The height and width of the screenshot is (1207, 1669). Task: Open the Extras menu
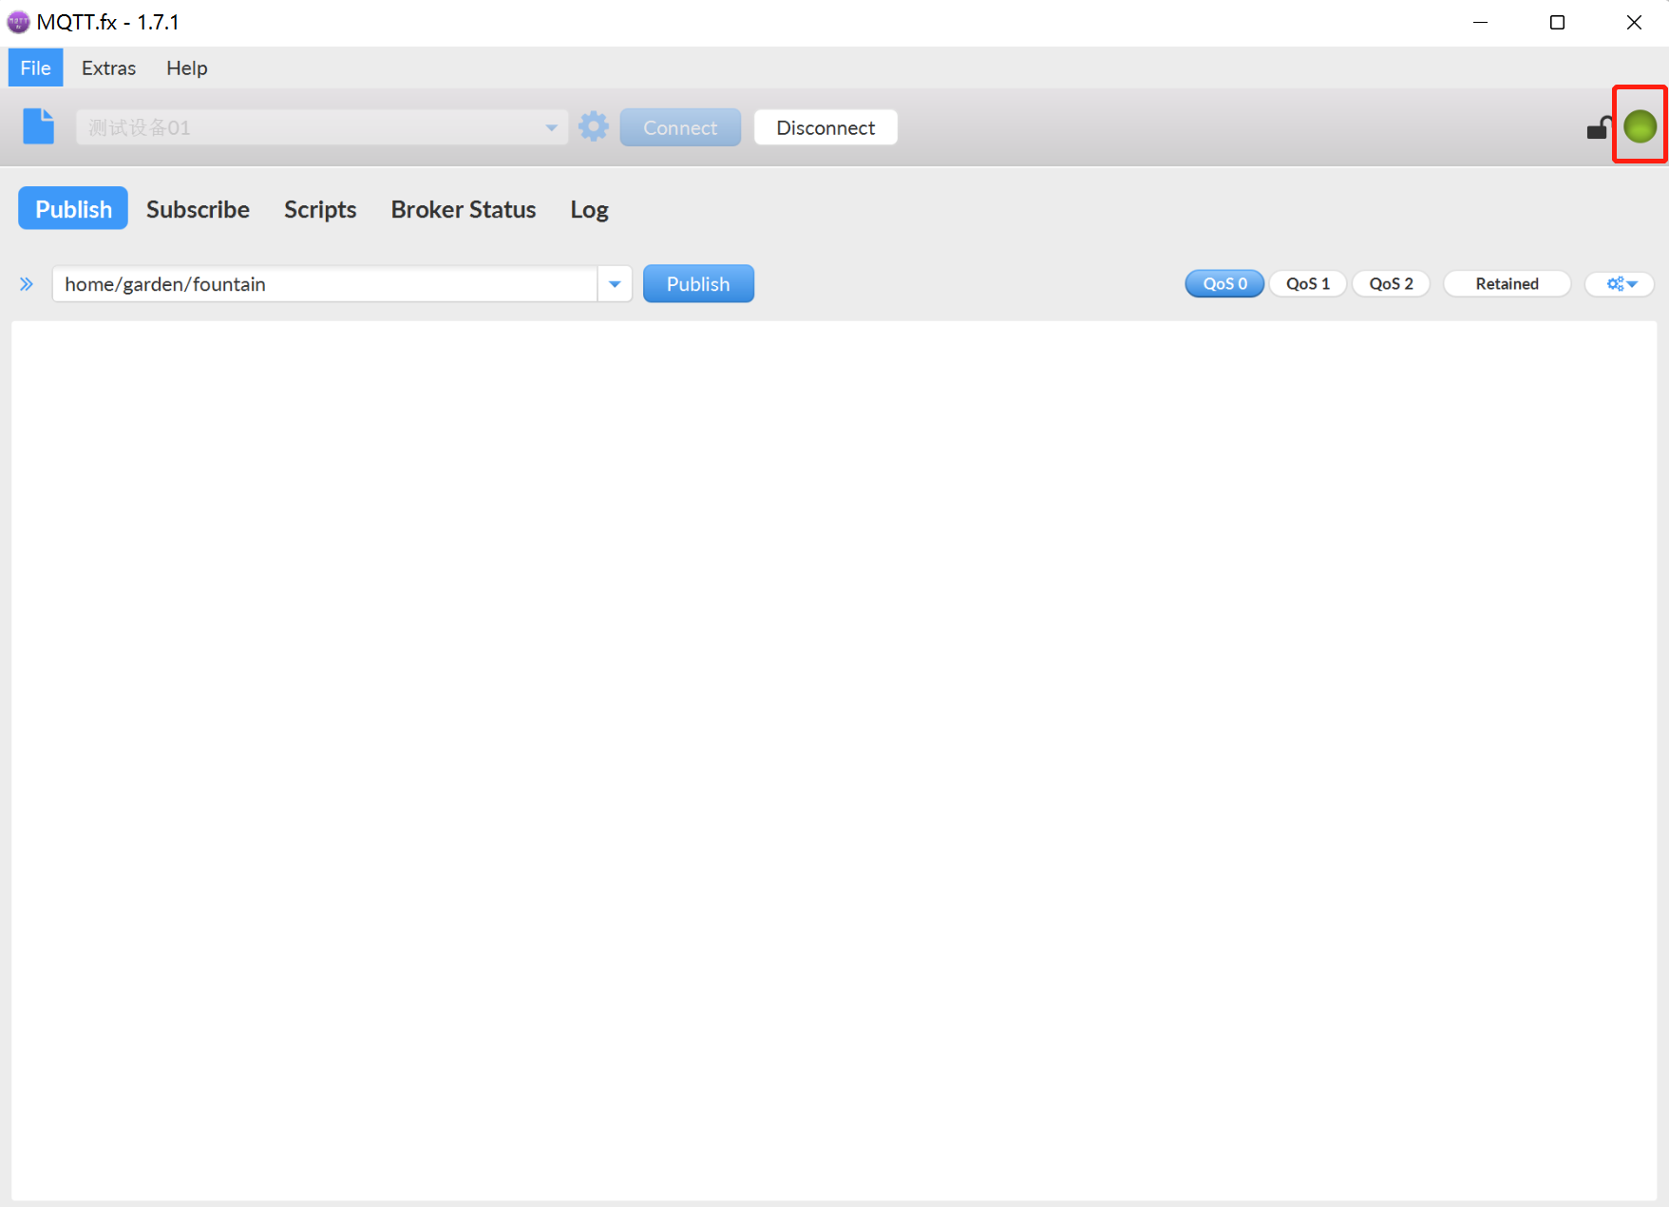pyautogui.click(x=108, y=67)
